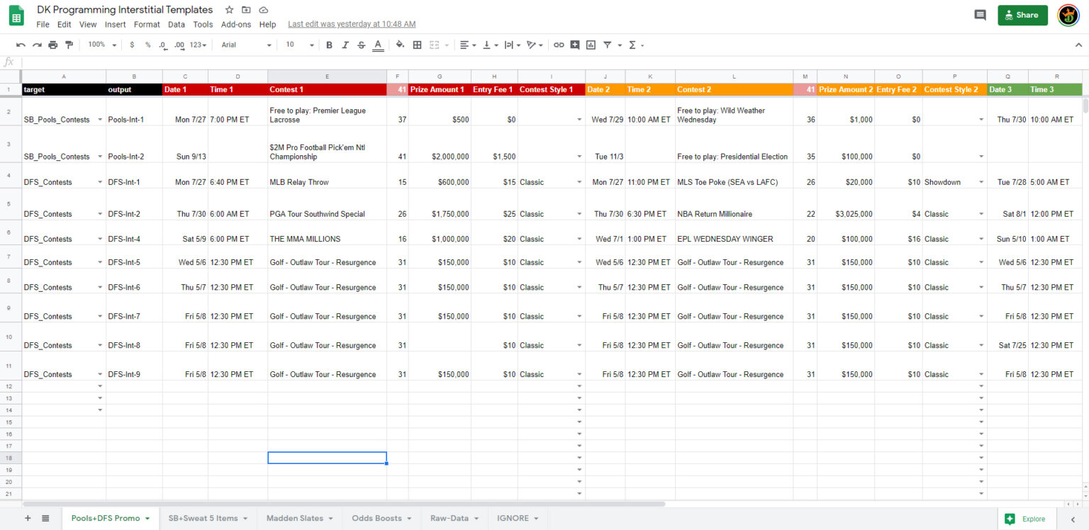Click the Insert chart icon
Screen dimensions: 1089x530
click(x=591, y=45)
